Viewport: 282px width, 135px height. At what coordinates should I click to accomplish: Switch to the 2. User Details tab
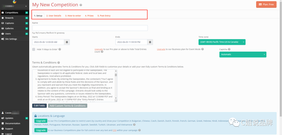(x=54, y=16)
